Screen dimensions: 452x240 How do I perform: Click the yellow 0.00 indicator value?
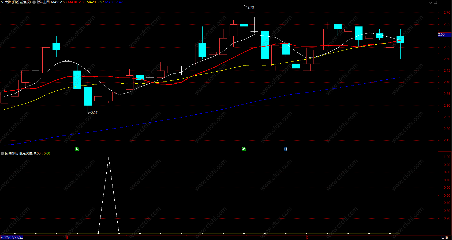click(47, 153)
